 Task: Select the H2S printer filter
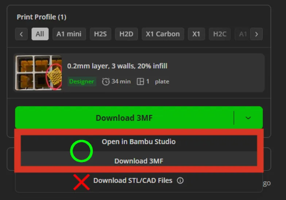click(x=101, y=34)
